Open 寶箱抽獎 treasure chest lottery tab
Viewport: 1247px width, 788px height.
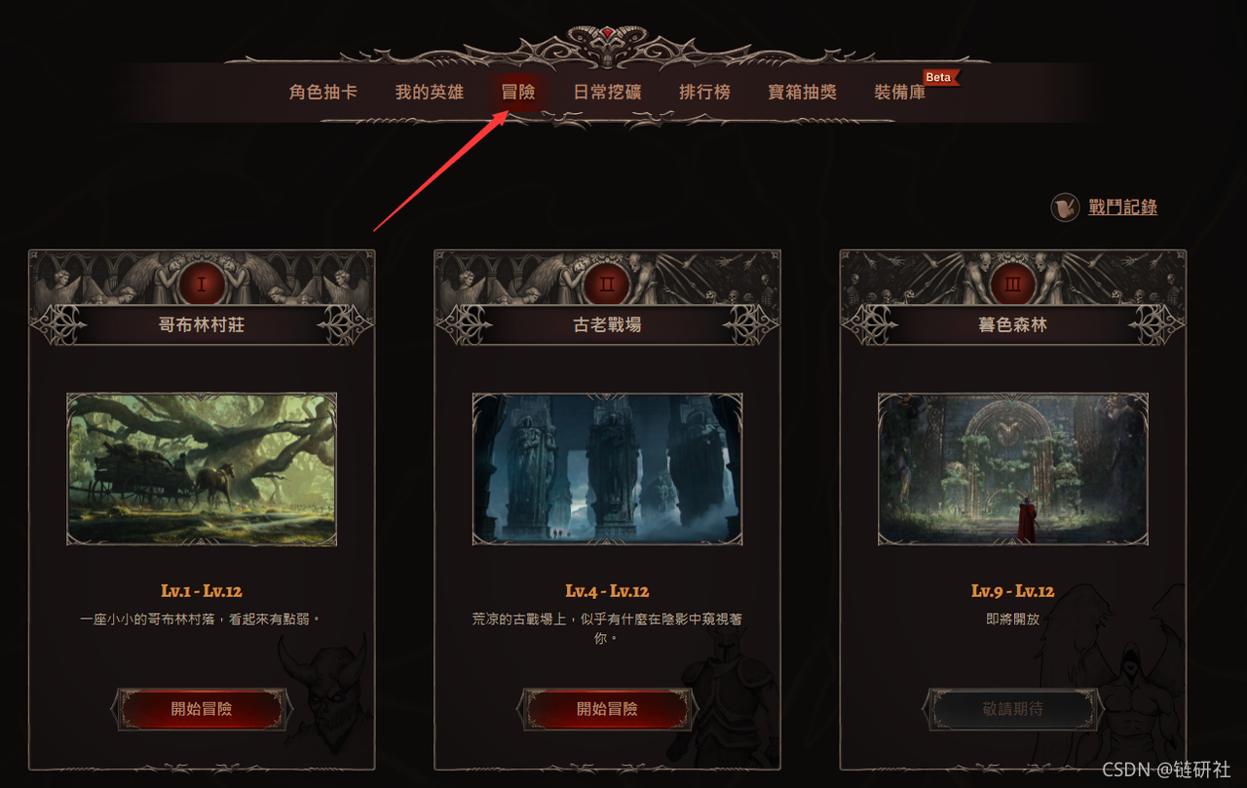click(x=803, y=93)
